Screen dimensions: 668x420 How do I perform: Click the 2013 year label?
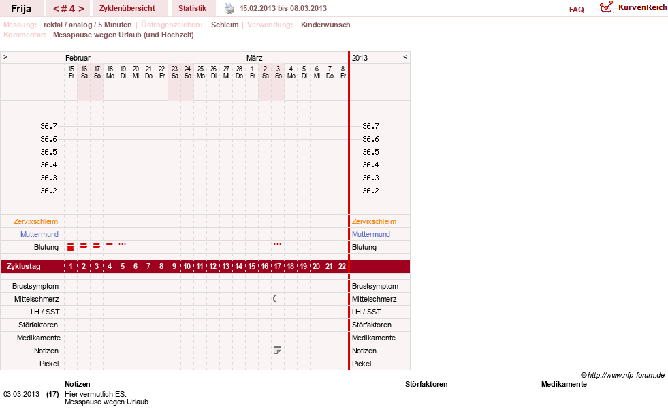(x=360, y=58)
